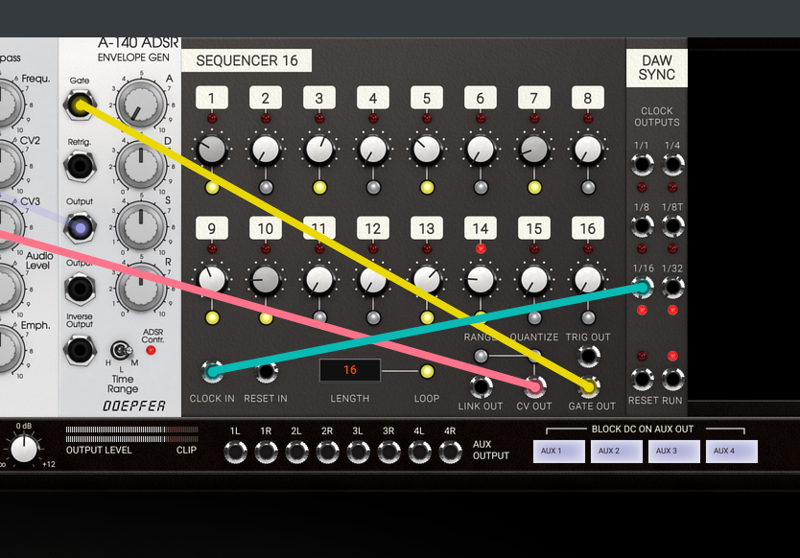
Task: Toggle the step 1 gate light
Action: click(x=212, y=188)
